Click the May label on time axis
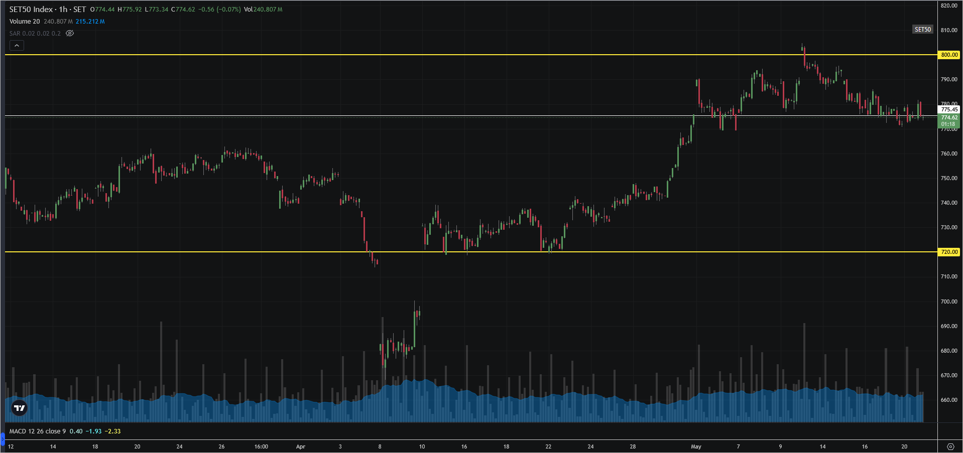The height and width of the screenshot is (453, 963). [x=696, y=446]
